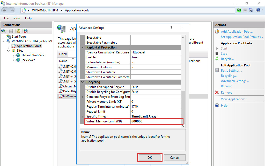Image resolution: width=265 pixels, height=166 pixels.
Task: Click the Regular Time Interval value 1740
Action: [x=156, y=107]
